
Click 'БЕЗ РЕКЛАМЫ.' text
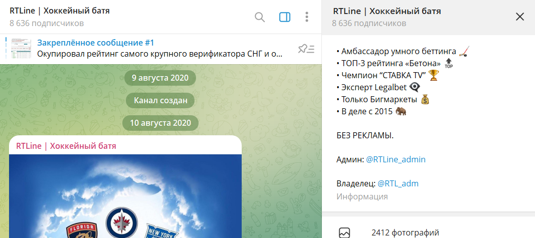365,136
